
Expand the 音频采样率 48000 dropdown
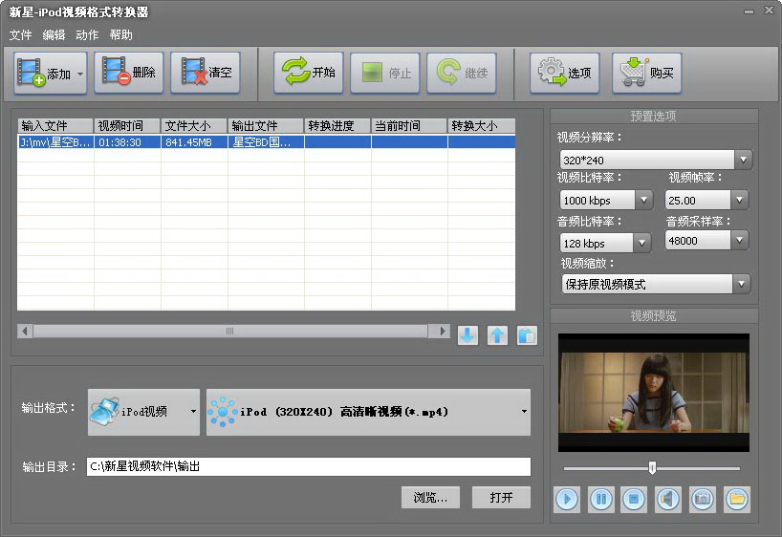point(740,241)
